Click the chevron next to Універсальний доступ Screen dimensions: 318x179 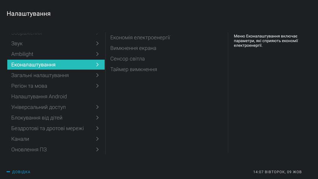(97, 107)
